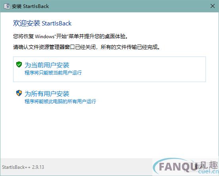Click subtitle 程序将只能被当前用户运行
Viewport: 219px width, 176px height.
[x=53, y=73]
